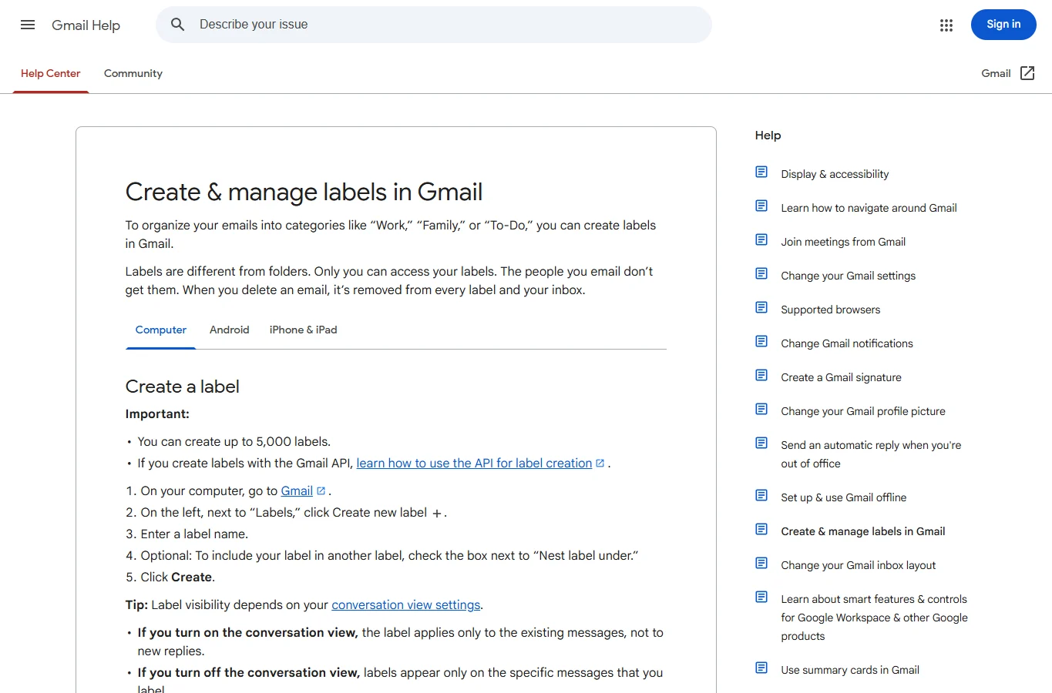The height and width of the screenshot is (693, 1052).
Task: Click the Gmail external link icon
Action: coord(1027,73)
